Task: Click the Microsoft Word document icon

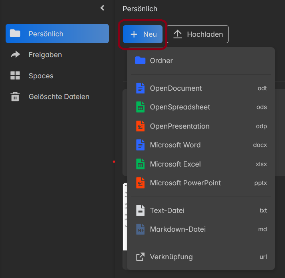Action: (140, 145)
